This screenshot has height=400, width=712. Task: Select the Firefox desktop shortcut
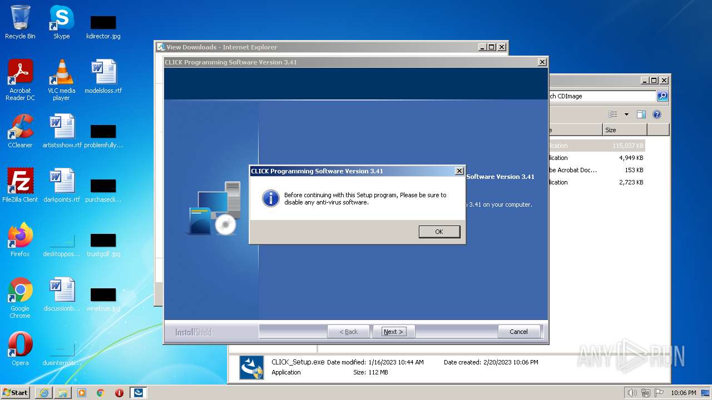pyautogui.click(x=20, y=240)
